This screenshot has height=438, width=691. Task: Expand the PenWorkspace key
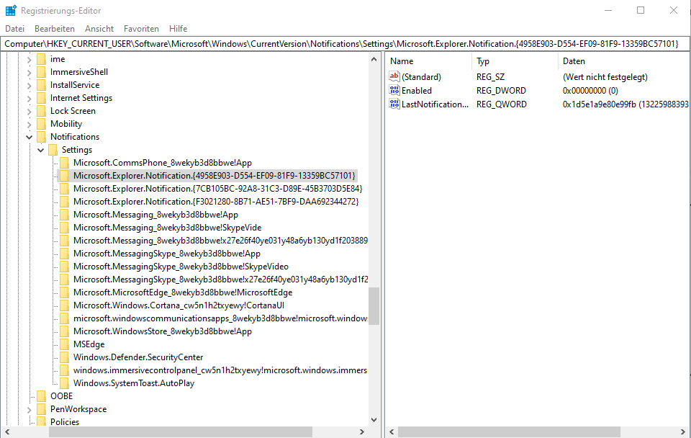click(29, 410)
